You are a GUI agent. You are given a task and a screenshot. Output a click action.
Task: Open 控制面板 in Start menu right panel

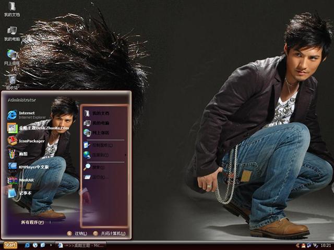[x=101, y=145]
